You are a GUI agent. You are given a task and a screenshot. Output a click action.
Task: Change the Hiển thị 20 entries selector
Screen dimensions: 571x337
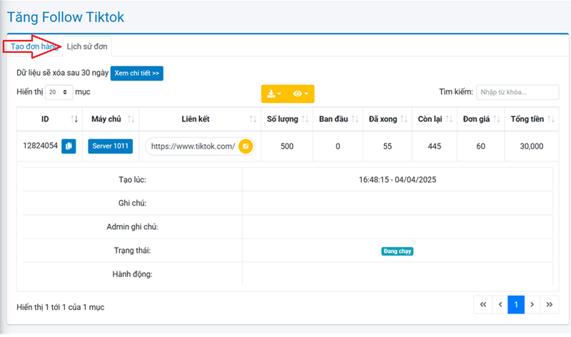[59, 92]
